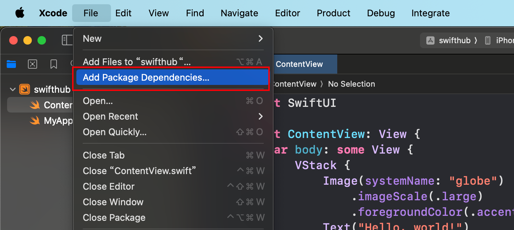Switch to the ContentView editor tab
Image resolution: width=514 pixels, height=230 pixels.
tap(299, 64)
